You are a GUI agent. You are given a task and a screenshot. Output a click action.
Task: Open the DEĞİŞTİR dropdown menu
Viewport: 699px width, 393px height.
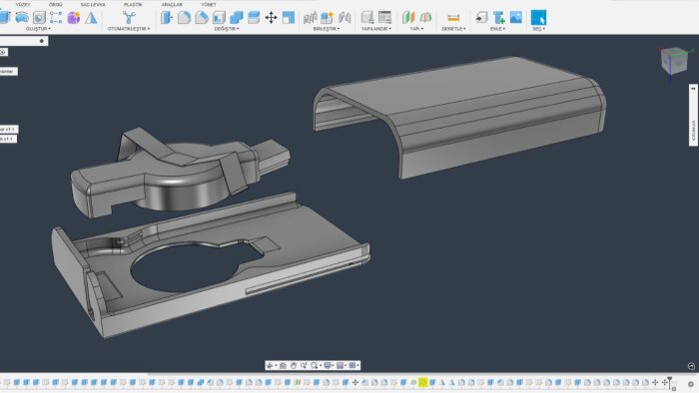227,29
